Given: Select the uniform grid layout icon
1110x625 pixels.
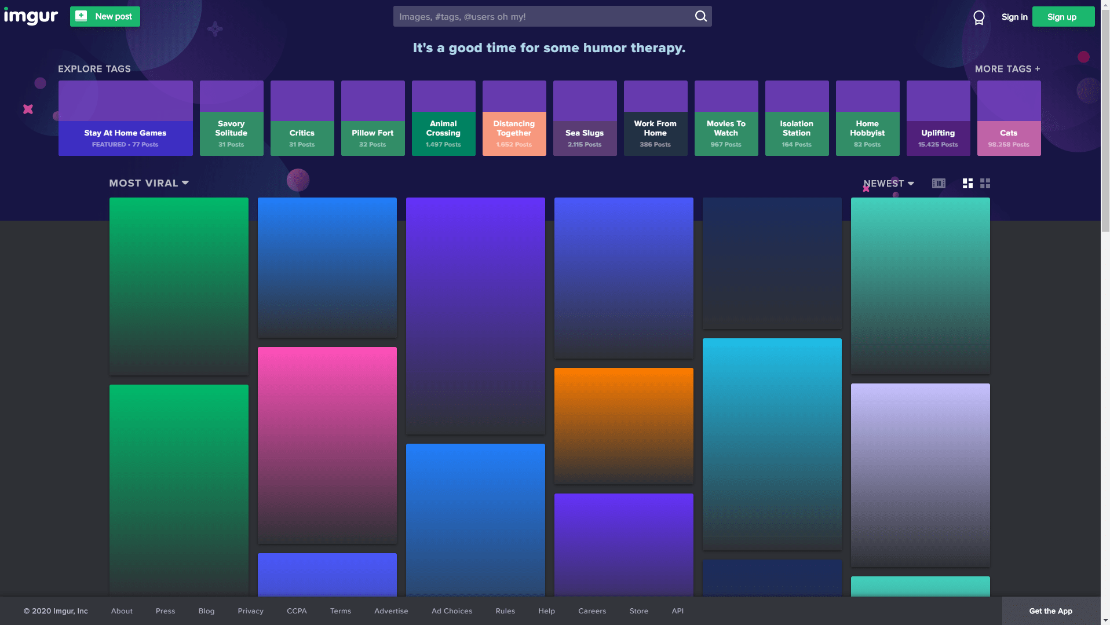Looking at the screenshot, I should click(x=985, y=183).
